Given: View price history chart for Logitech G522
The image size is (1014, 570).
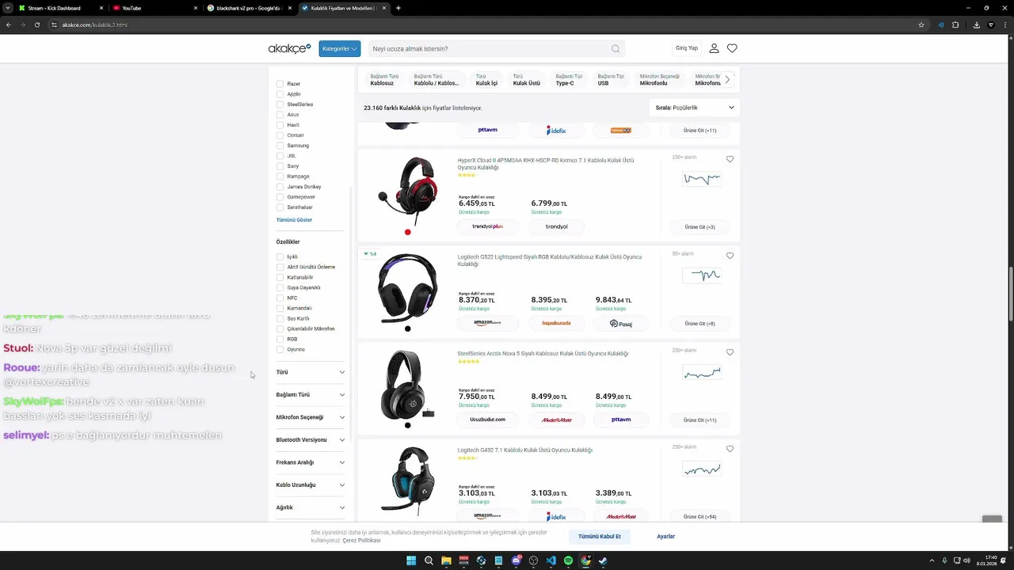Looking at the screenshot, I should pos(702,275).
